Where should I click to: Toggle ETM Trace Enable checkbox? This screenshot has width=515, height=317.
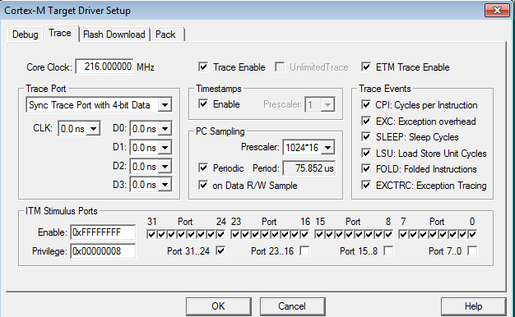(x=366, y=67)
